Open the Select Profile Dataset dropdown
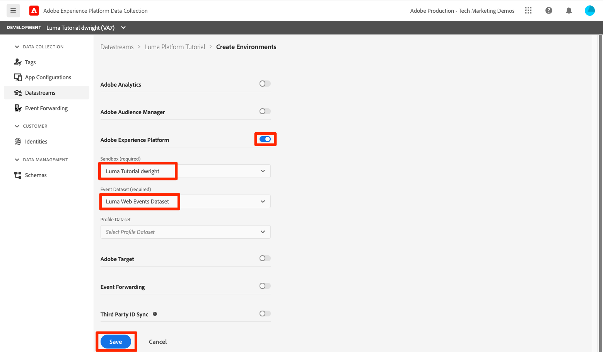603x352 pixels. pos(186,232)
